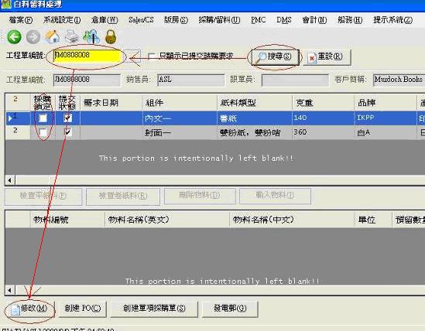Click the yellow 工程單編號 input field
This screenshot has width=425, height=331.
tap(87, 56)
